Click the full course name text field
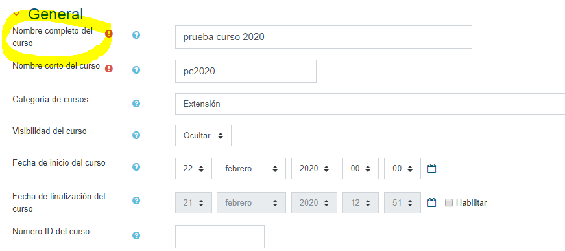The width and height of the screenshot is (565, 251). [x=324, y=37]
